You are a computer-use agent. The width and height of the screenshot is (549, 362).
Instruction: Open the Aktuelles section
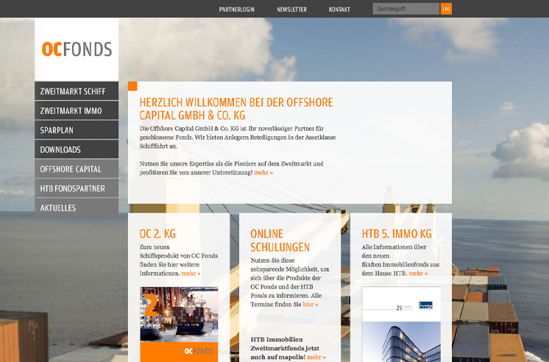[77, 207]
